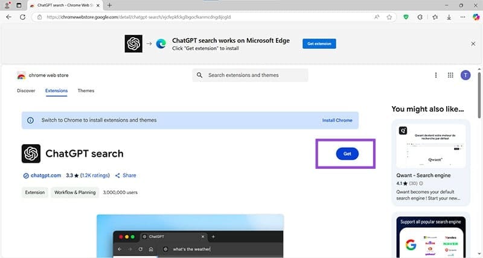483x258 pixels.
Task: Open the browser Settings and more menu
Action: (x=462, y=17)
